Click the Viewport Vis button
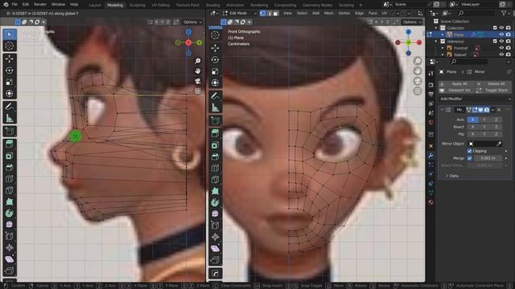This screenshot has width=515, height=289. [456, 90]
